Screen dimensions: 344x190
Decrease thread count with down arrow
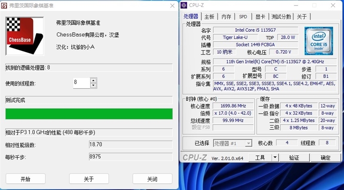93,86
